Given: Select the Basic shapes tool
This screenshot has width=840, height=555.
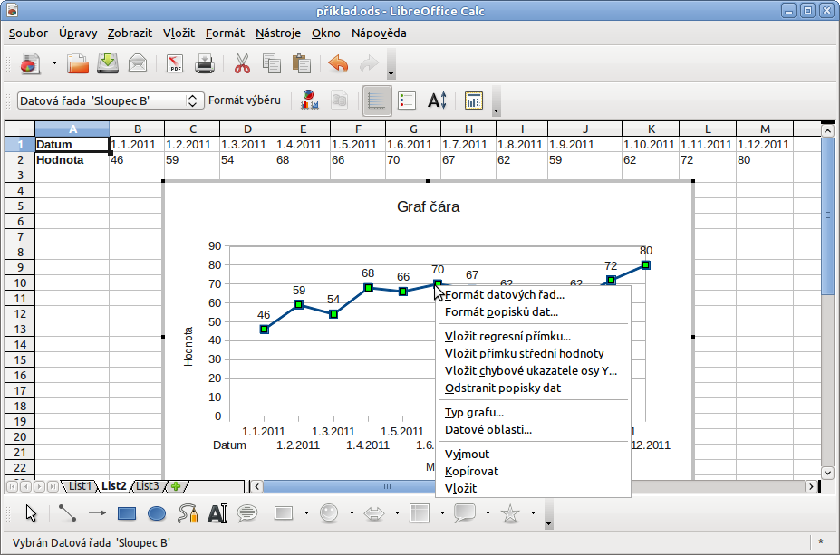Looking at the screenshot, I should tap(284, 512).
